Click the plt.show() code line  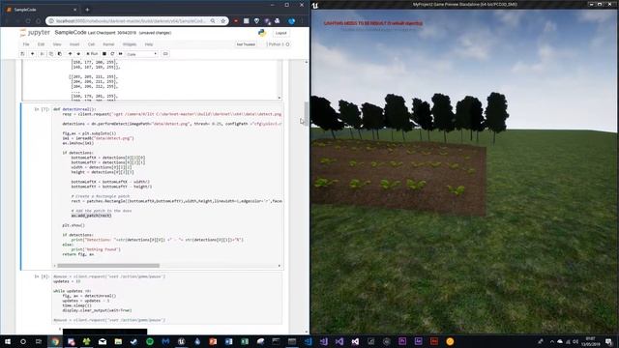tap(74, 225)
